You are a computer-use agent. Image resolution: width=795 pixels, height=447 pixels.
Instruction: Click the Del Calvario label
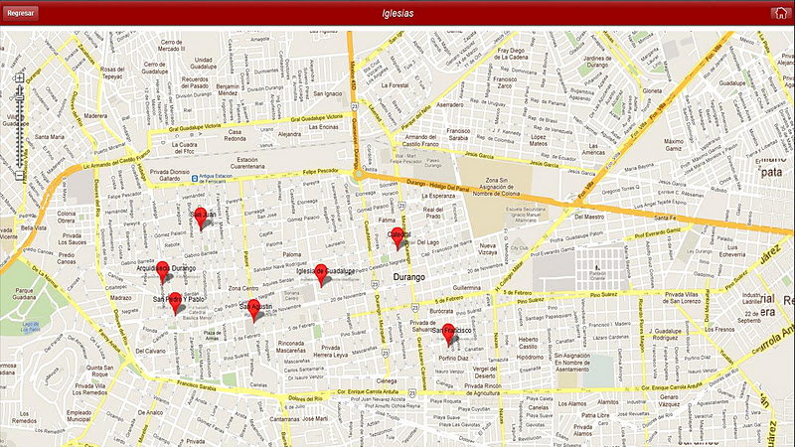click(150, 351)
